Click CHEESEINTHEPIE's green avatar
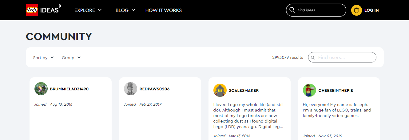Screen dimensions: 409x140 point(309,90)
